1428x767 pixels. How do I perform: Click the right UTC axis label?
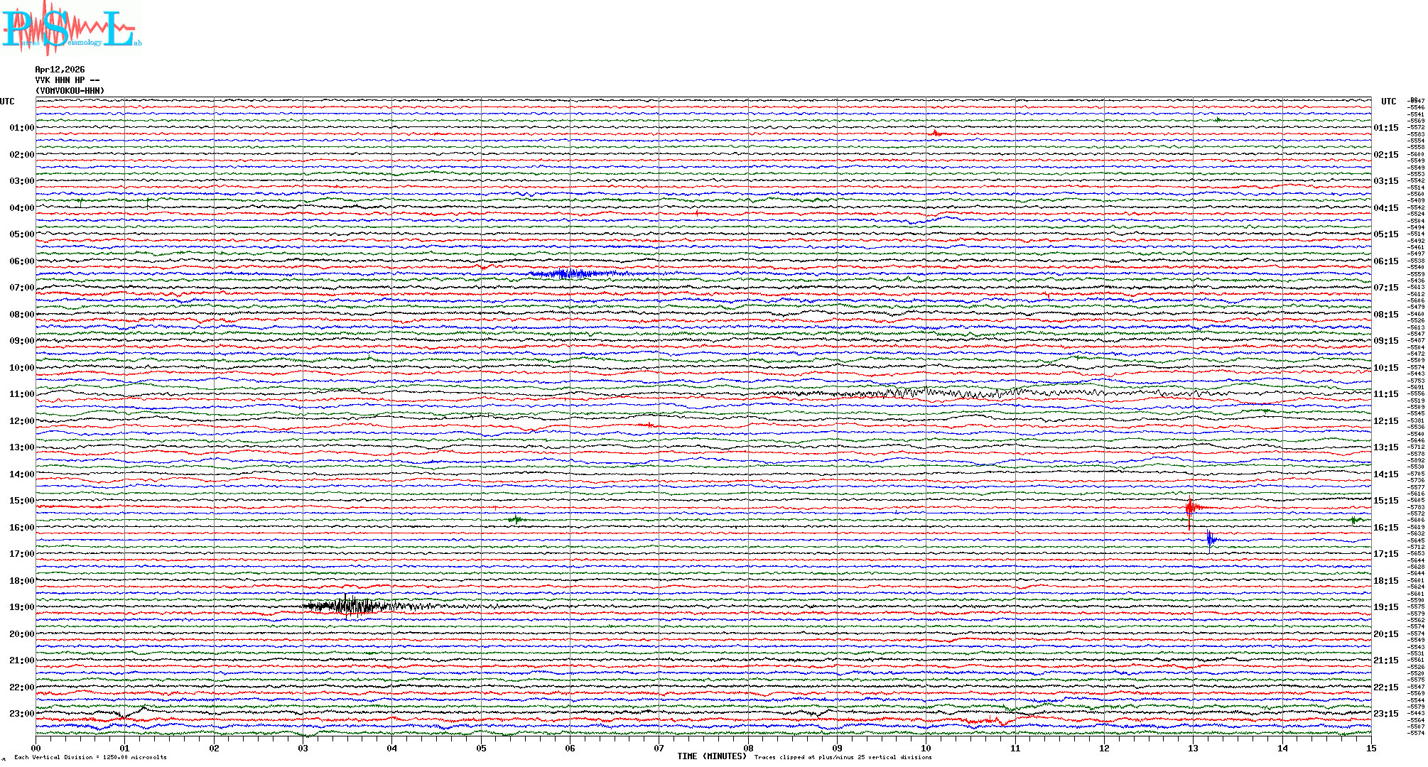click(1388, 102)
